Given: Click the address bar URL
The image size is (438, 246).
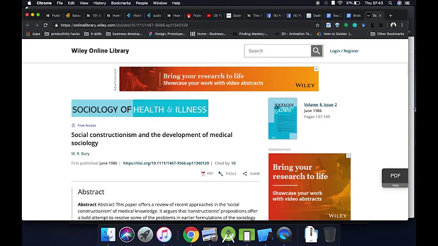Looking at the screenshot, I should point(124,25).
